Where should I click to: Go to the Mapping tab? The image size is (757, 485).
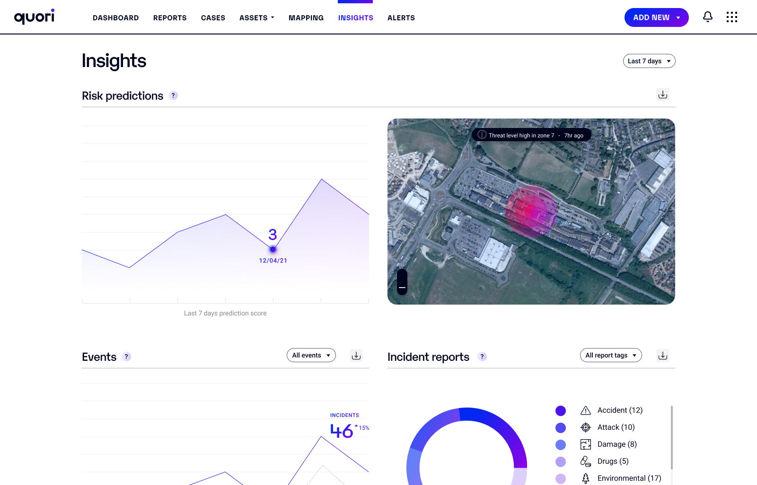(x=306, y=18)
